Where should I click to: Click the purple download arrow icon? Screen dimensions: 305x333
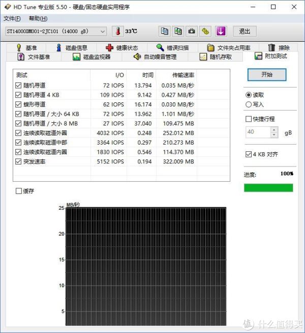pyautogui.click(x=221, y=31)
